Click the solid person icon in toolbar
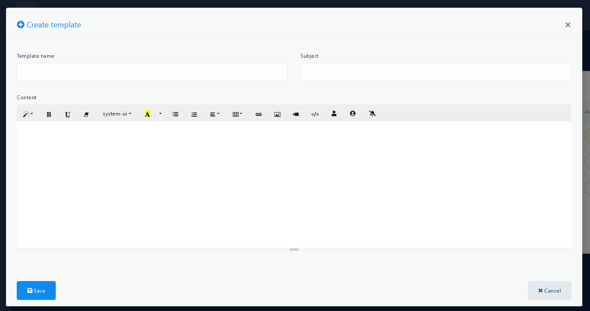This screenshot has width=590, height=311. pos(334,114)
